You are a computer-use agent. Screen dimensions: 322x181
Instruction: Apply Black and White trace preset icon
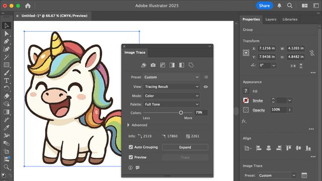(x=182, y=65)
